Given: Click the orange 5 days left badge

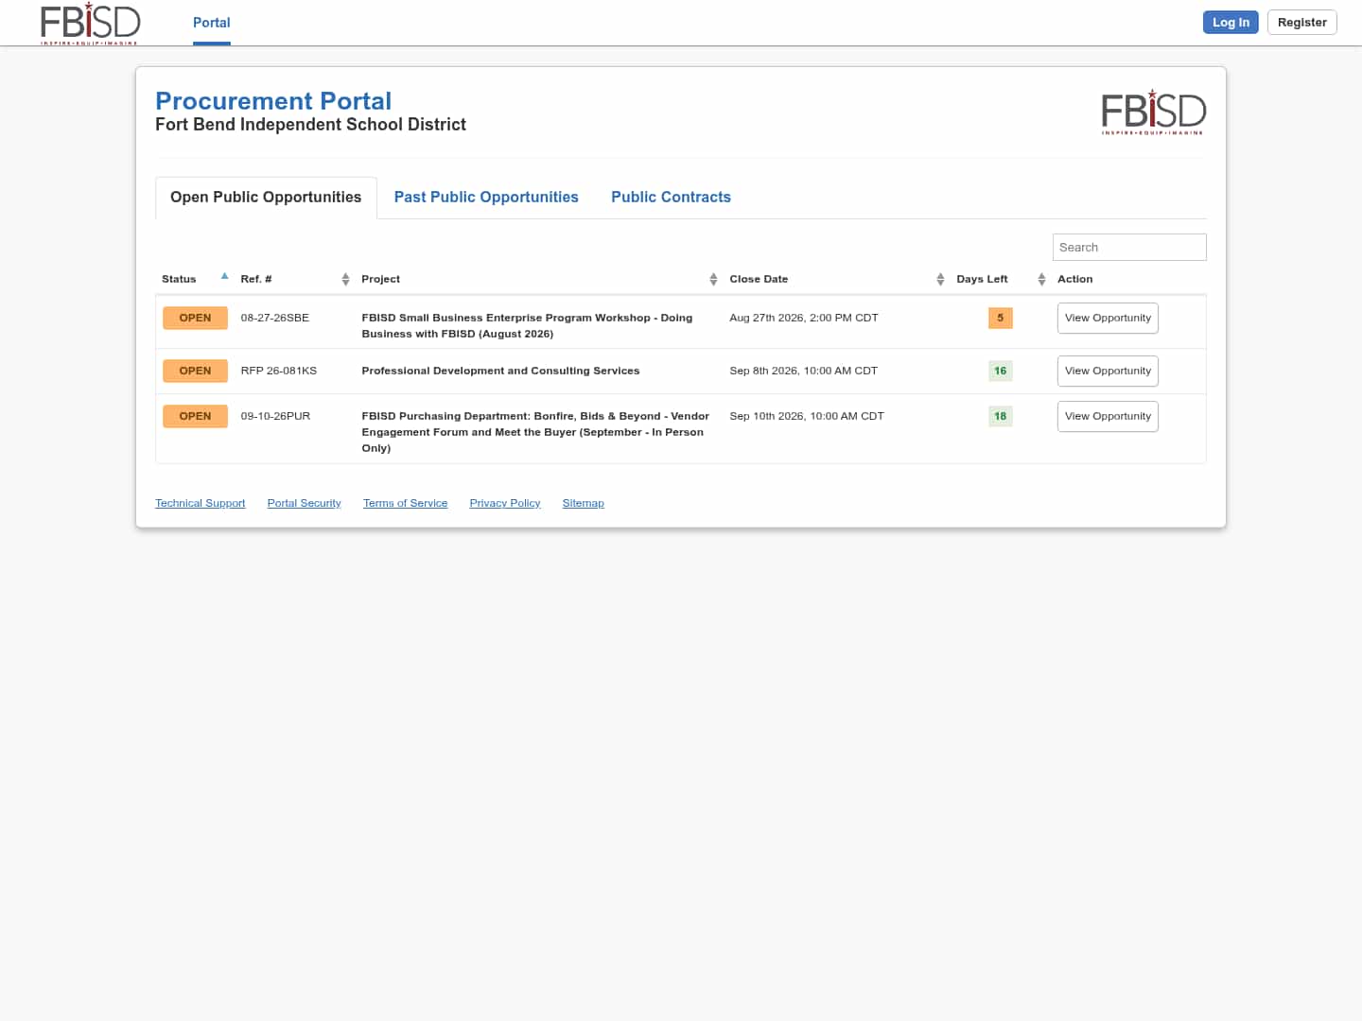Looking at the screenshot, I should click(1001, 318).
